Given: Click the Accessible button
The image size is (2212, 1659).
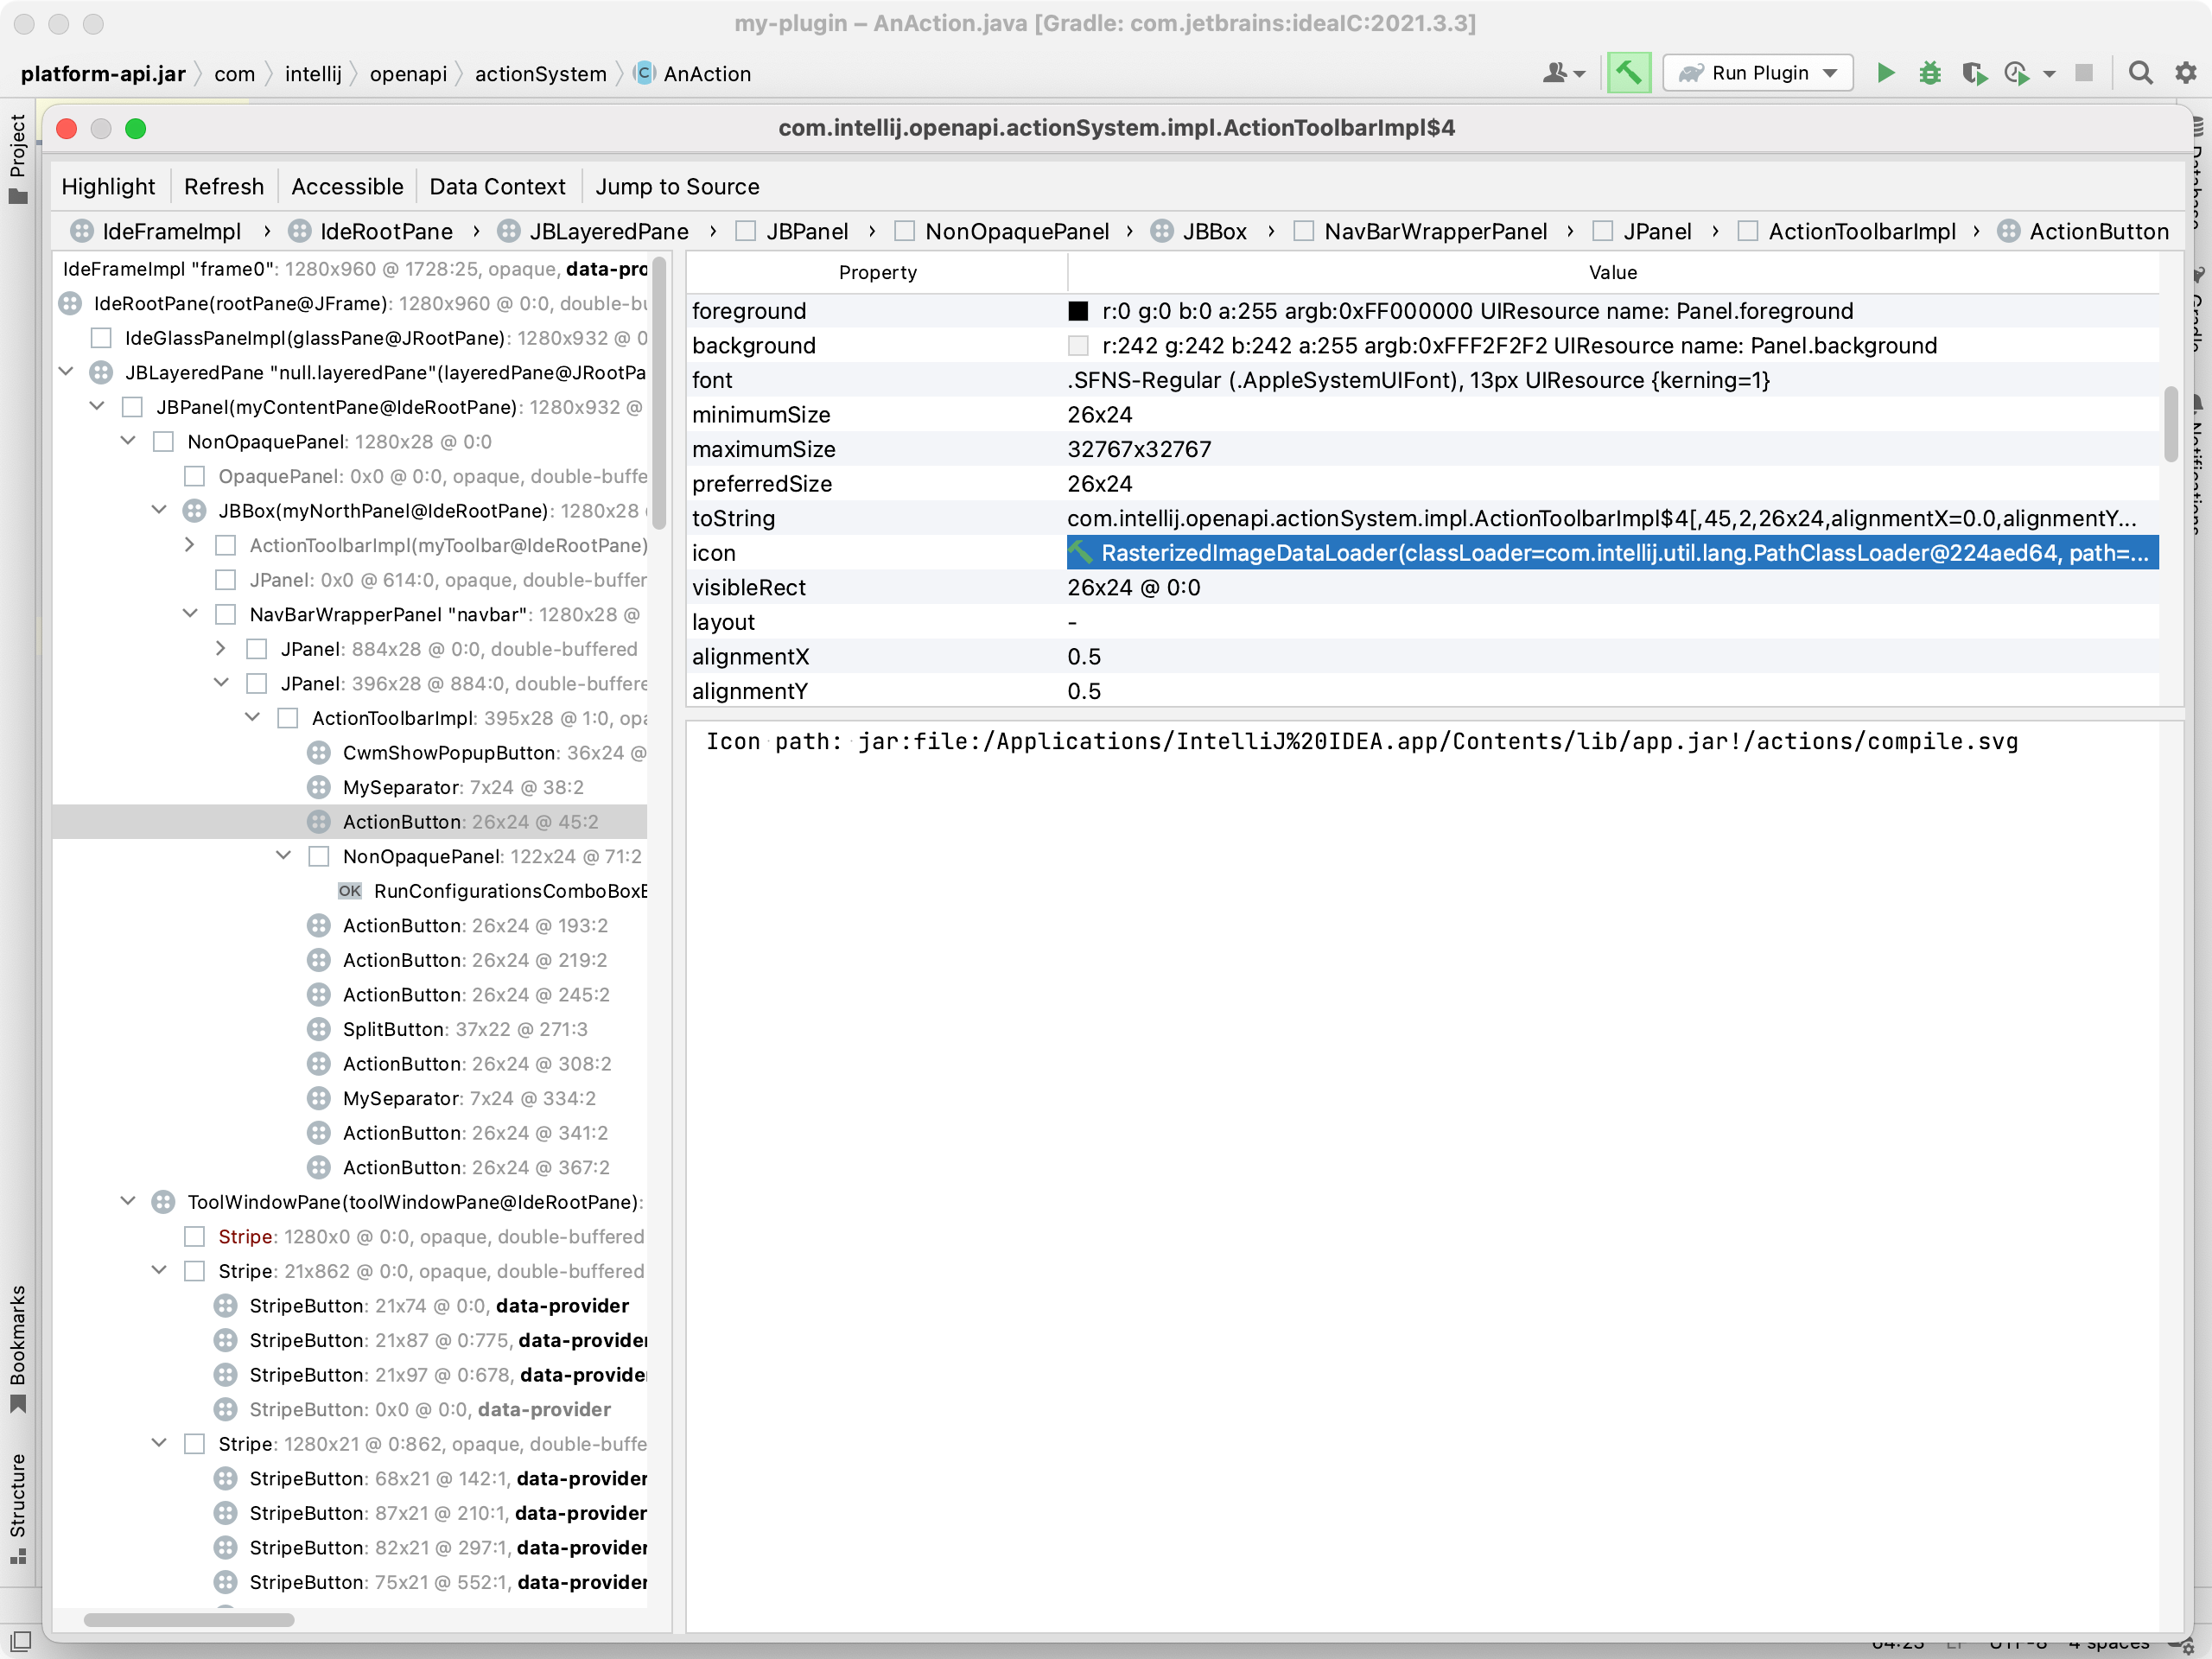Looking at the screenshot, I should (x=346, y=187).
